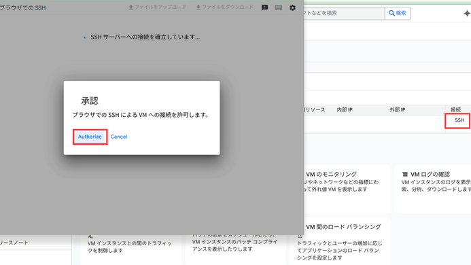The image size is (471, 265).
Task: Click the リリースノート sidebar item
Action: pos(14,243)
